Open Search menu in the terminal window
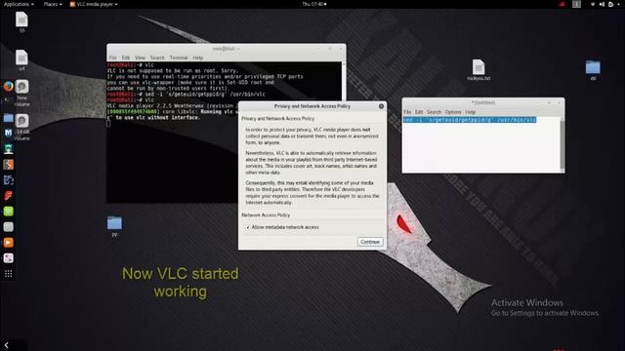The image size is (625, 351). (157, 58)
